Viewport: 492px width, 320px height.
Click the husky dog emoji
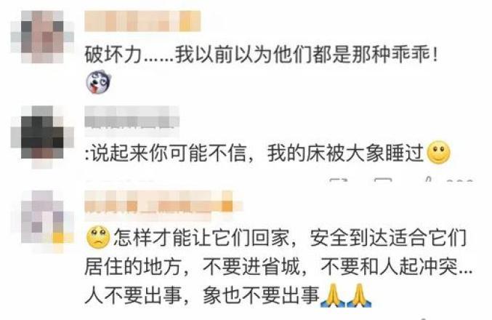coord(99,81)
